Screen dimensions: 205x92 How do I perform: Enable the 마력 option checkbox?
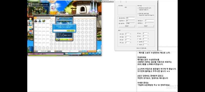pos(138,39)
